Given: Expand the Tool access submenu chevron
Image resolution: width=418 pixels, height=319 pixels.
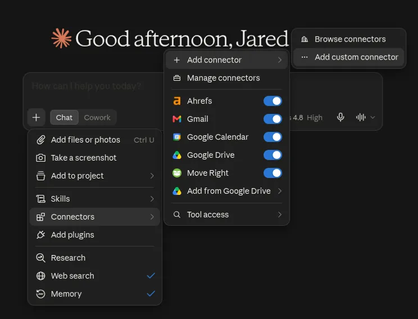Looking at the screenshot, I should (x=280, y=215).
